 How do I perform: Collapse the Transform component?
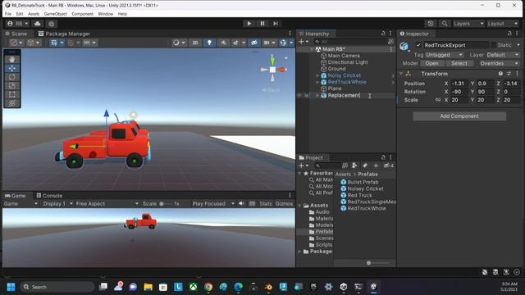click(401, 74)
